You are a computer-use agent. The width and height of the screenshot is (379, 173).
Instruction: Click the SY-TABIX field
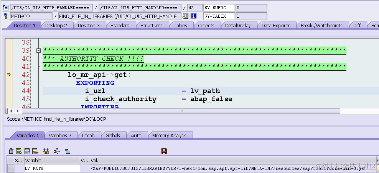(x=219, y=16)
